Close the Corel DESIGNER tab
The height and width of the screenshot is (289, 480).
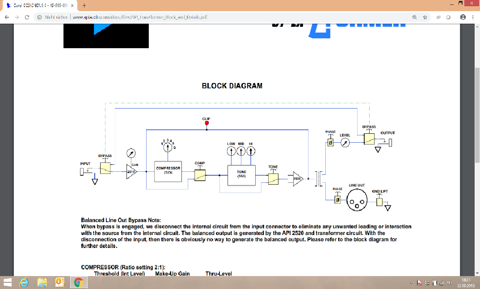tap(72, 5)
